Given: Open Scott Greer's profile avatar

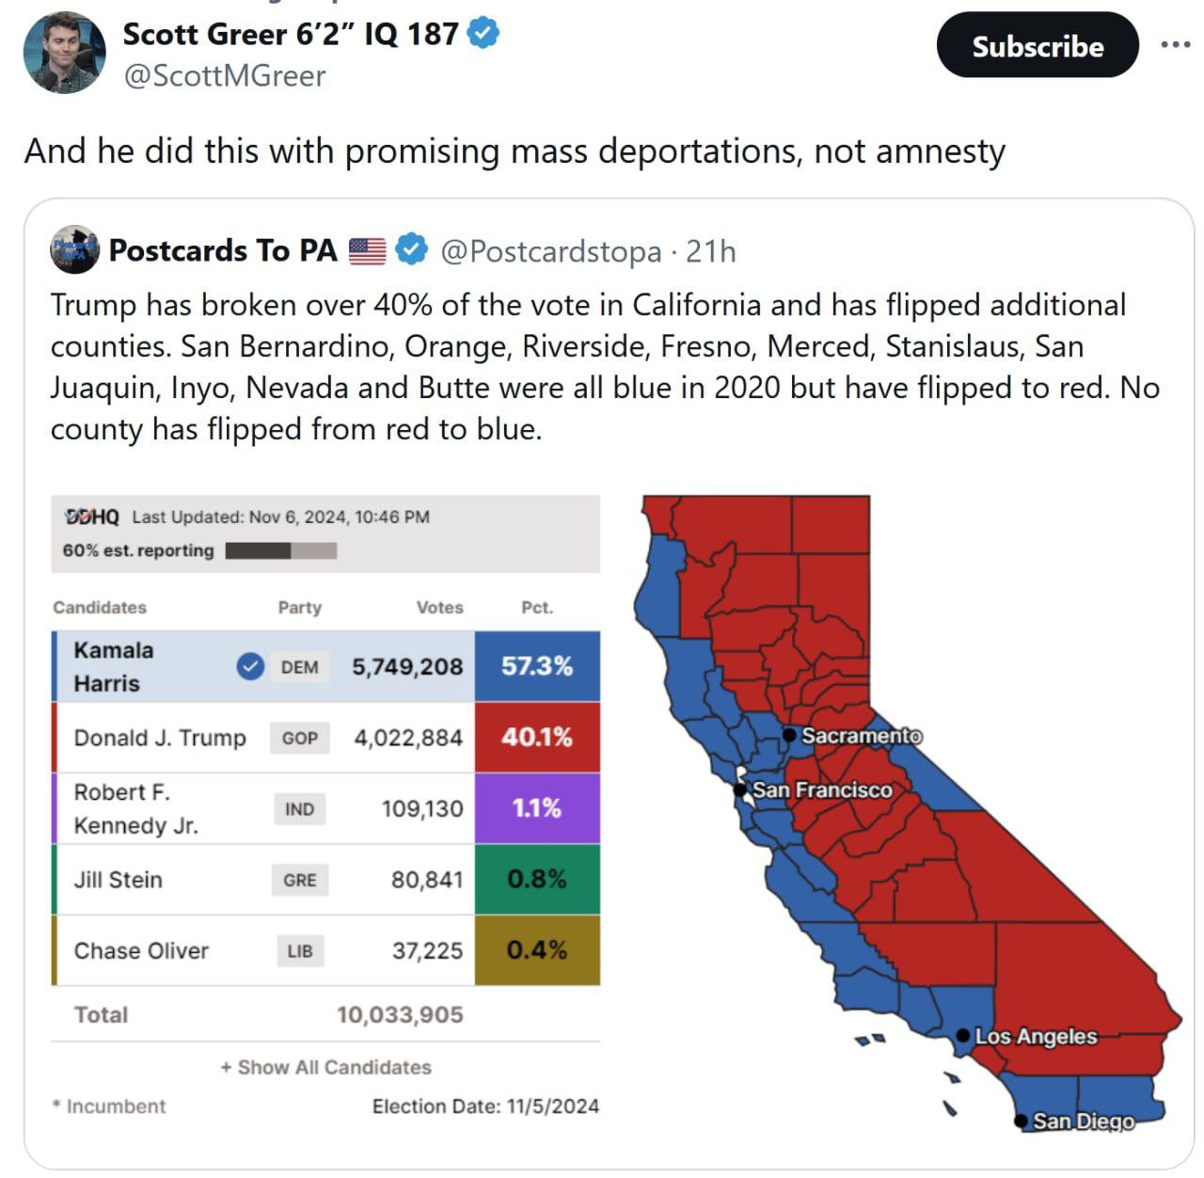Looking at the screenshot, I should tap(64, 53).
